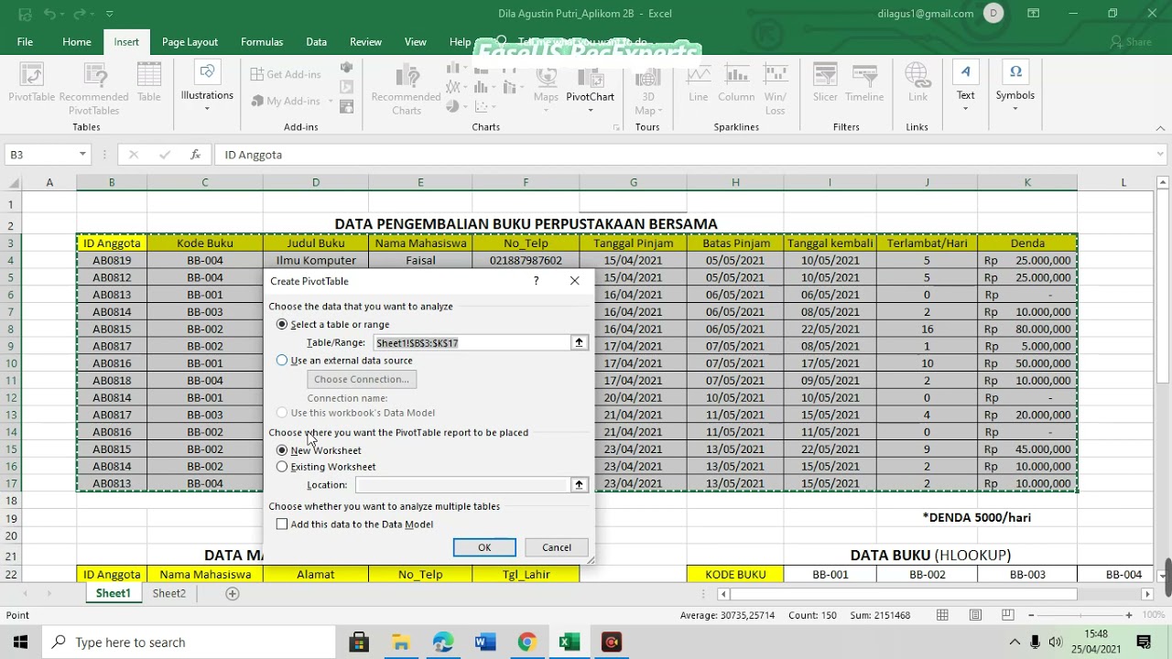Insert a Line sparkline
1172x659 pixels.
[x=699, y=84]
